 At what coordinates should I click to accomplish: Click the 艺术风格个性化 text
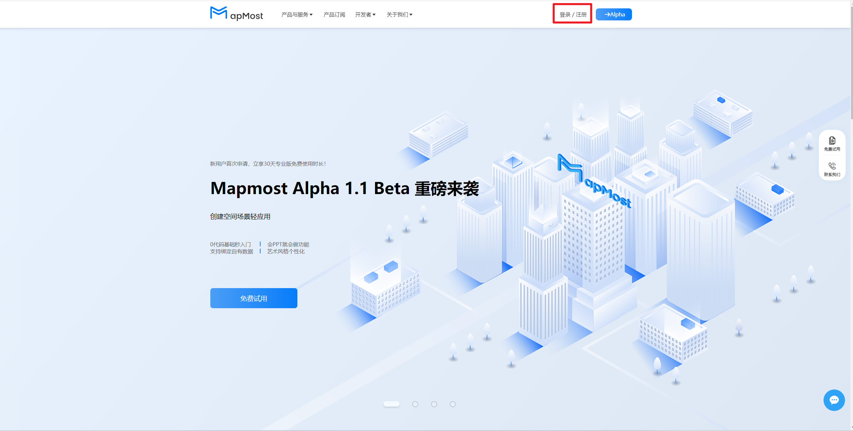(x=286, y=251)
